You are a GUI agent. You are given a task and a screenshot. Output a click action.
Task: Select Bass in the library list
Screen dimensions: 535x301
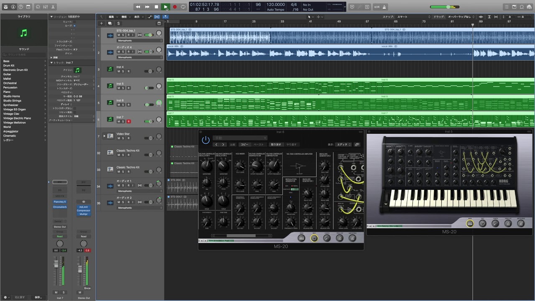pyautogui.click(x=6, y=61)
